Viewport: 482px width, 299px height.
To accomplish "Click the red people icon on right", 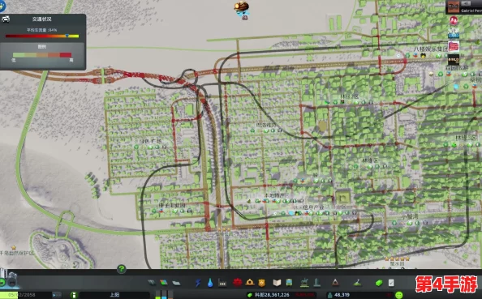I will (454, 20).
